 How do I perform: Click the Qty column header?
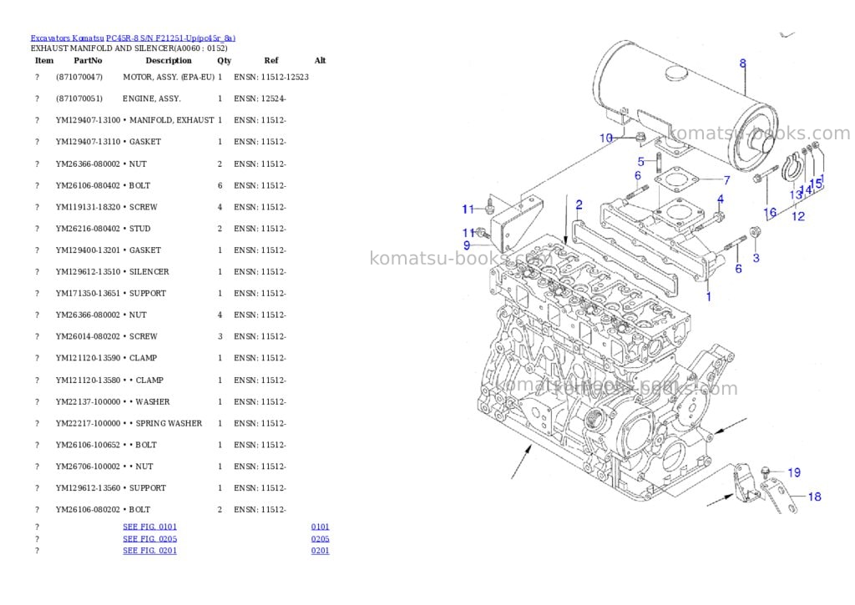(x=224, y=60)
